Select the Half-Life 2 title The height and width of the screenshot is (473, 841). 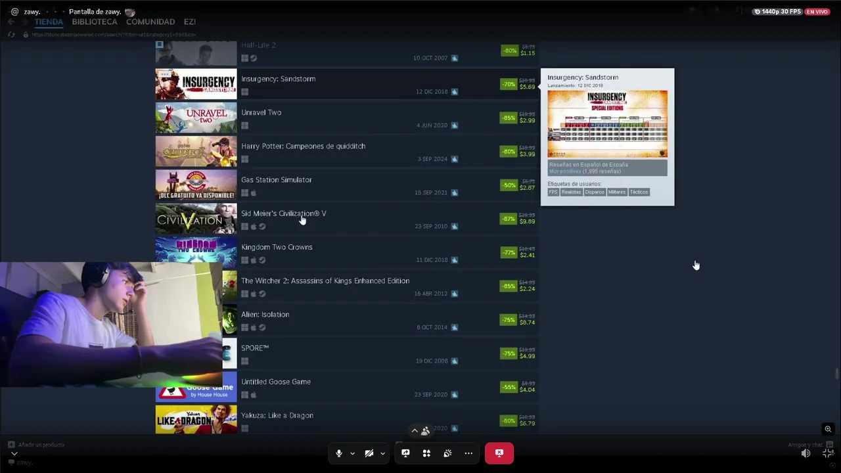tap(258, 45)
